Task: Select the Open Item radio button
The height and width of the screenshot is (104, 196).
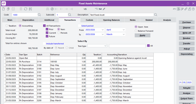Action: [x=136, y=27]
